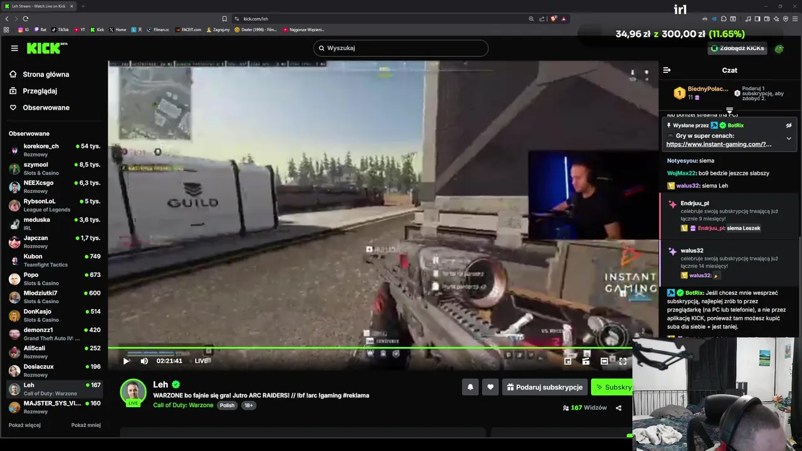Click Leh's streamer avatar
This screenshot has height=451, width=802.
[x=133, y=392]
